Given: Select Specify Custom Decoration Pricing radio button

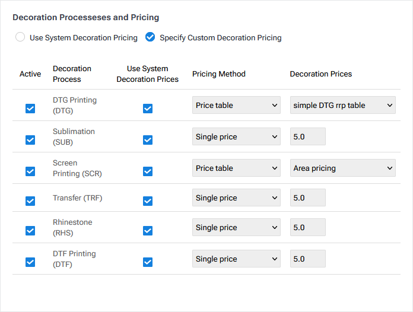Looking at the screenshot, I should click(x=150, y=37).
